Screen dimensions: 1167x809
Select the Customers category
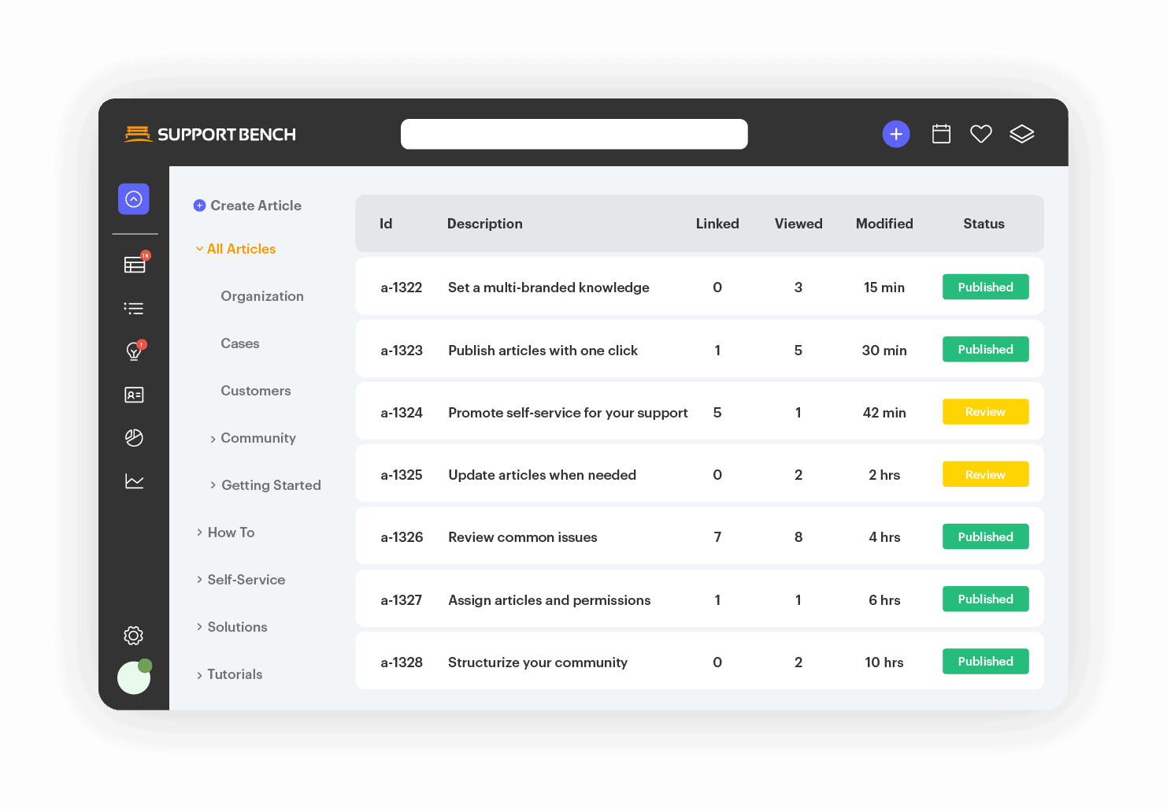[x=256, y=391]
